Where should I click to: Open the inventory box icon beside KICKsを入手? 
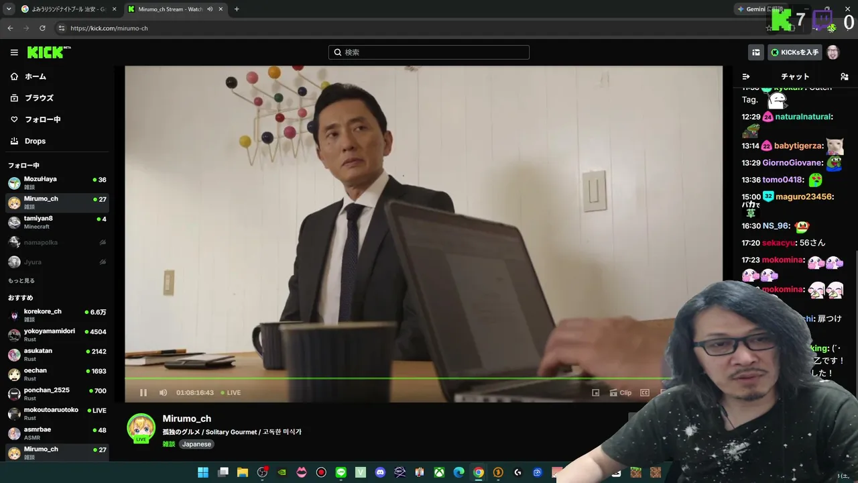click(x=756, y=52)
